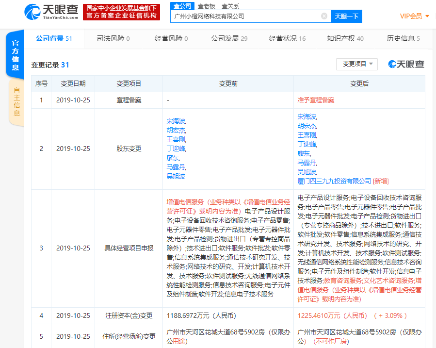Click the 1188.6972万元 previous capital value

tap(201, 316)
